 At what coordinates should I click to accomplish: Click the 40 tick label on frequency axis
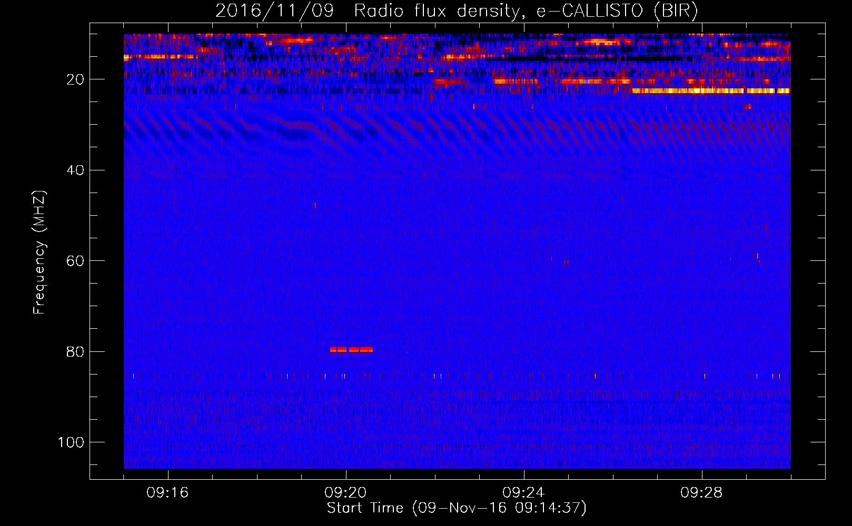75,170
